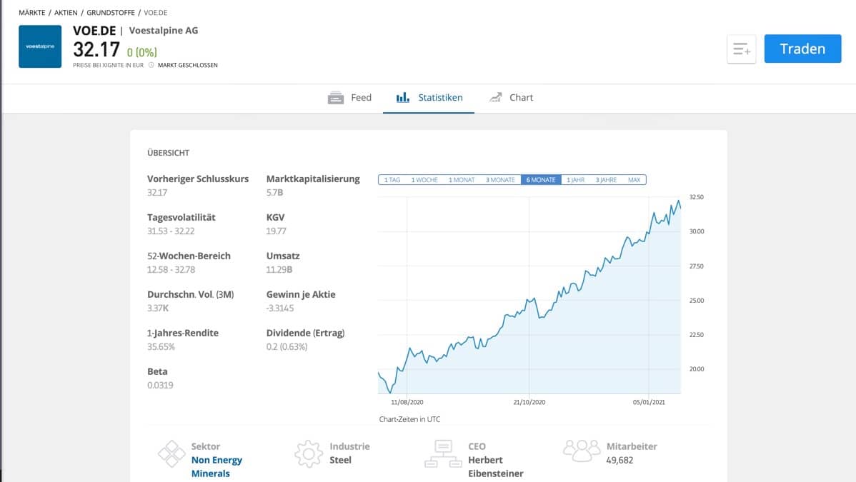Click the CEO name Herbert Eibensteiner
Screen dimensions: 856x482
coord(496,467)
